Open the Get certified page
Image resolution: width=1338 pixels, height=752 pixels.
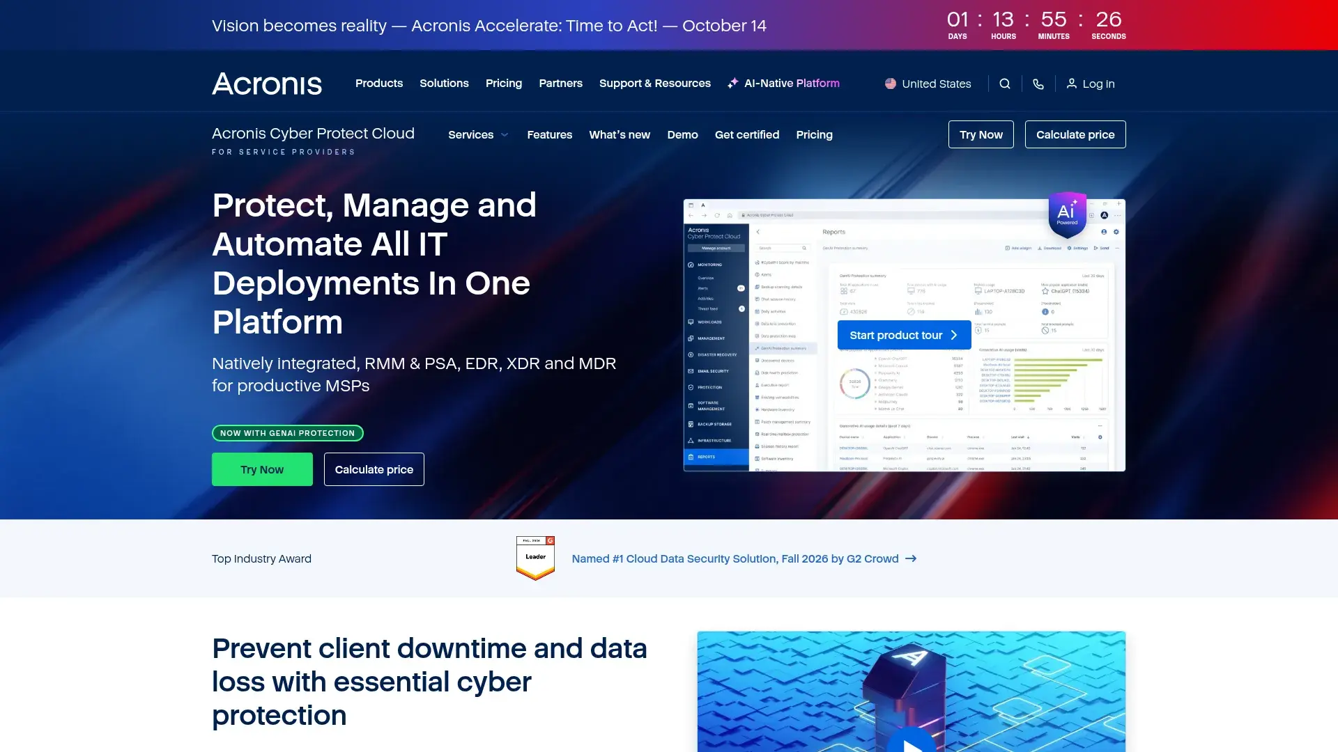click(747, 134)
